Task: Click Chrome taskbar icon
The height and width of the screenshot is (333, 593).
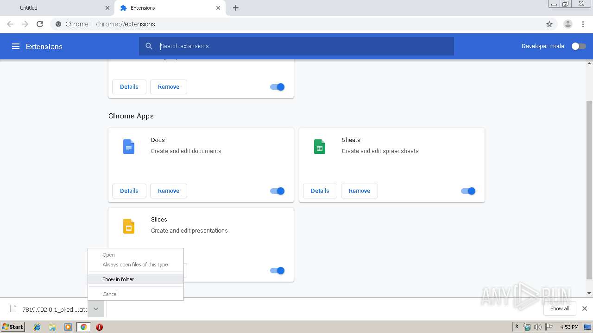Action: (x=84, y=327)
